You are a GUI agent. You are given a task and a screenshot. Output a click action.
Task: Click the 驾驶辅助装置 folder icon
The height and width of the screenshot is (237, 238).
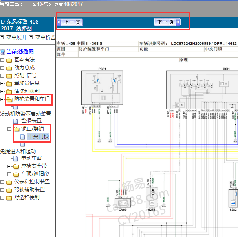(9, 190)
